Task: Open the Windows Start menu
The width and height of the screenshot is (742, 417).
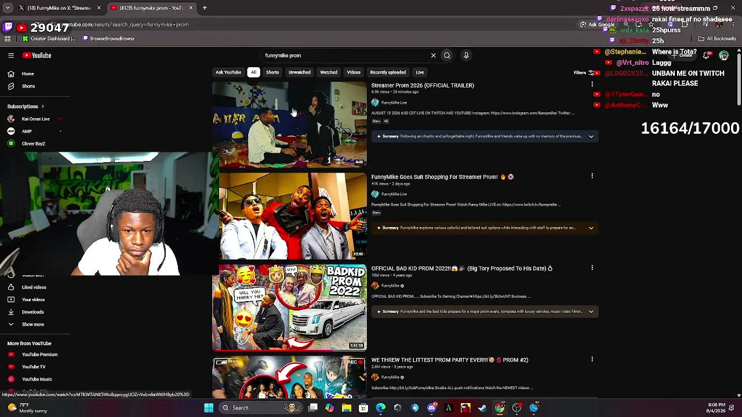Action: tap(209, 408)
